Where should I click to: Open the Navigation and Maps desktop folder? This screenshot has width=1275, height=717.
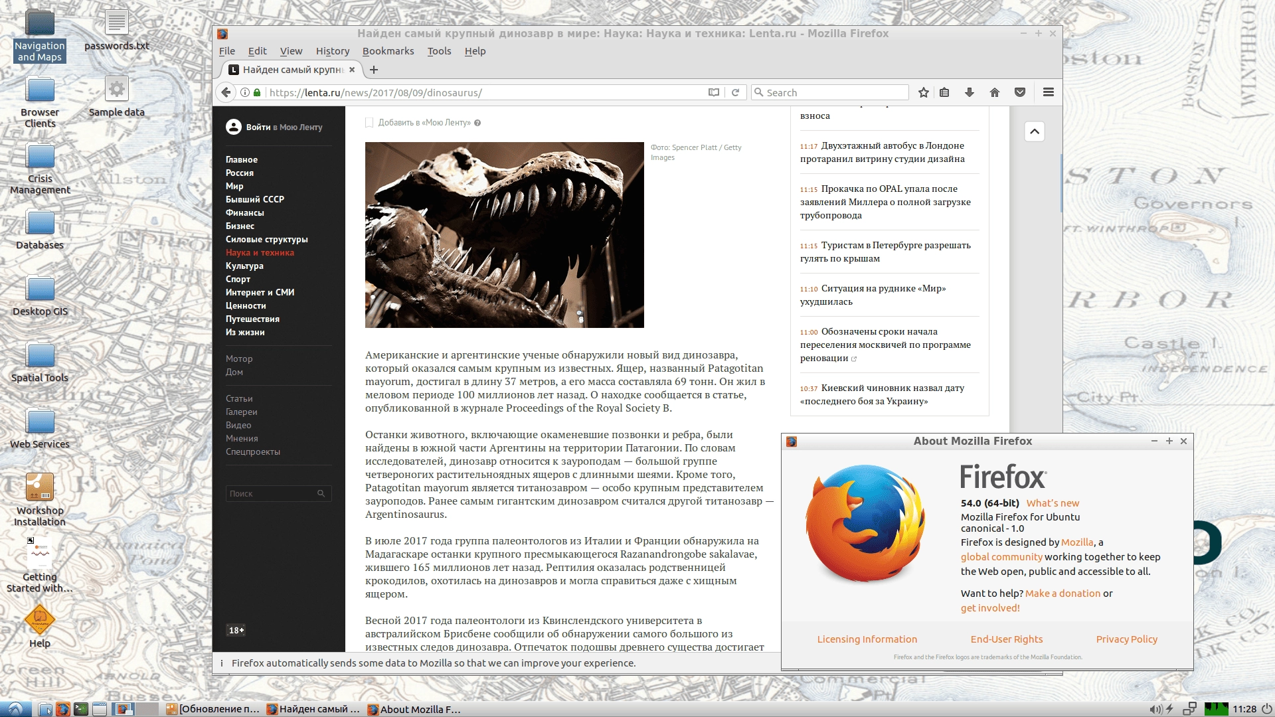pos(40,36)
